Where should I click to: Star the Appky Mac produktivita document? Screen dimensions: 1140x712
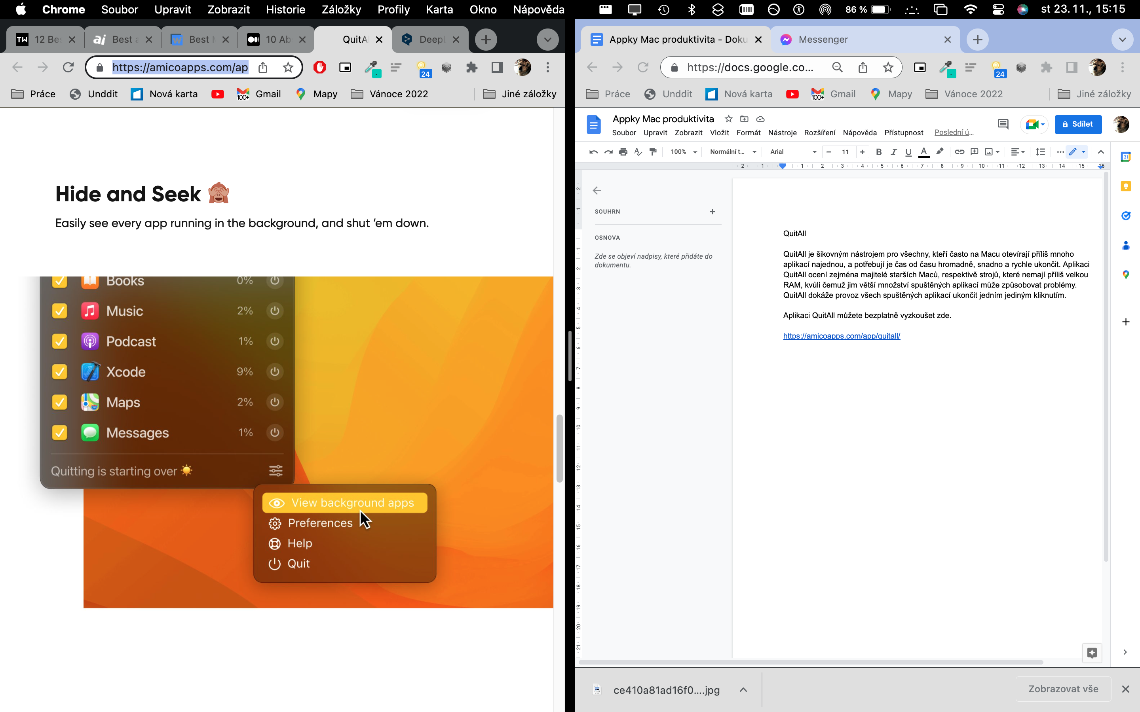729,119
